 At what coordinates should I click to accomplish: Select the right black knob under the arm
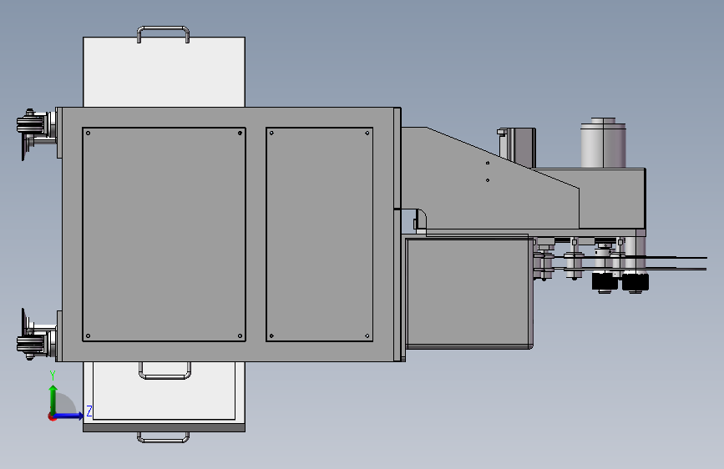(635, 282)
